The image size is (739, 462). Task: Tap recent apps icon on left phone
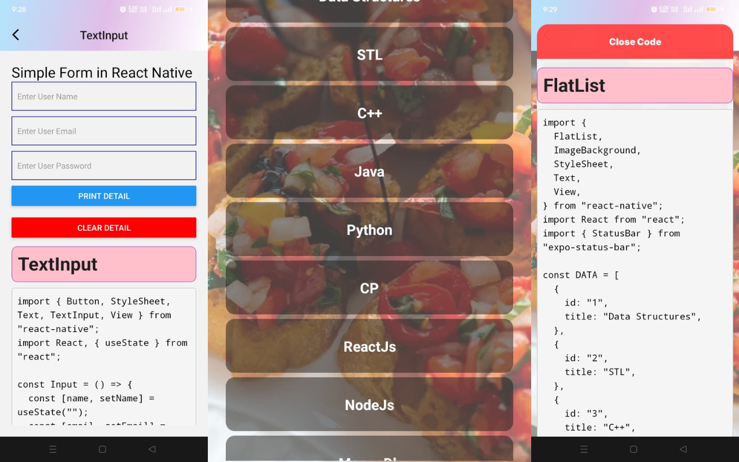click(53, 449)
